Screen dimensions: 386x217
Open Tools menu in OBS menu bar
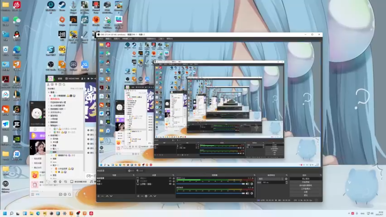pos(161,39)
